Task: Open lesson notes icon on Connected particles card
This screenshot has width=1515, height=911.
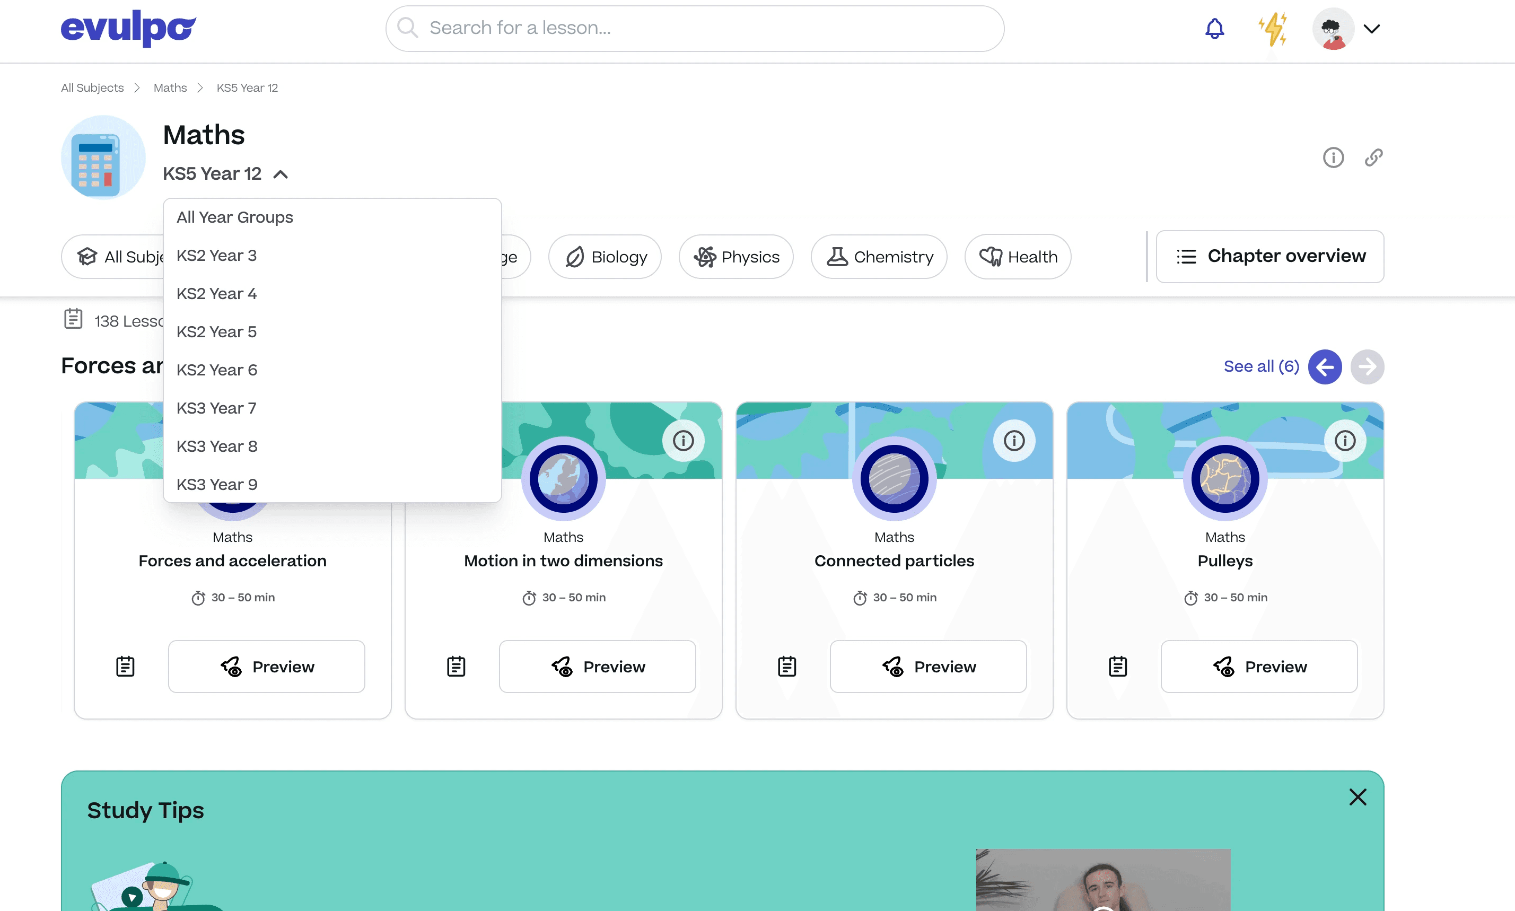Action: [x=787, y=666]
